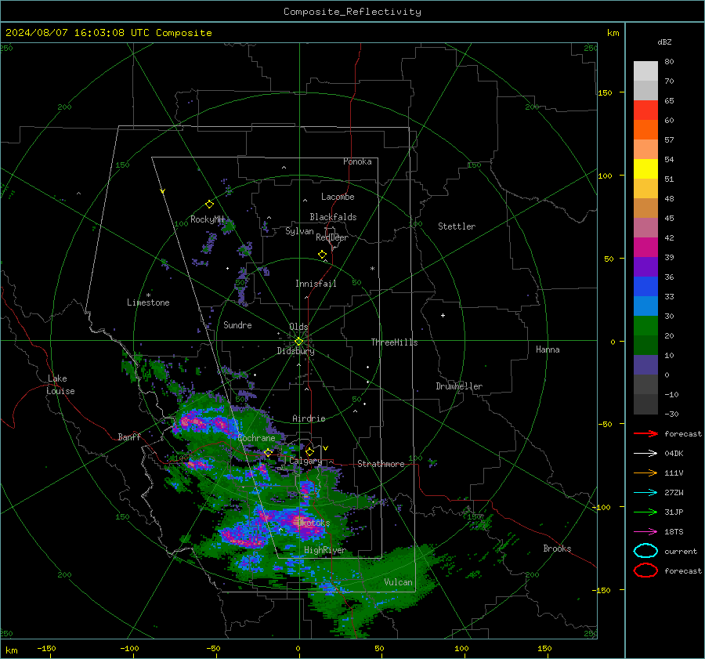
Task: Click the yellow diamond marker above Calgary
Action: pos(309,451)
